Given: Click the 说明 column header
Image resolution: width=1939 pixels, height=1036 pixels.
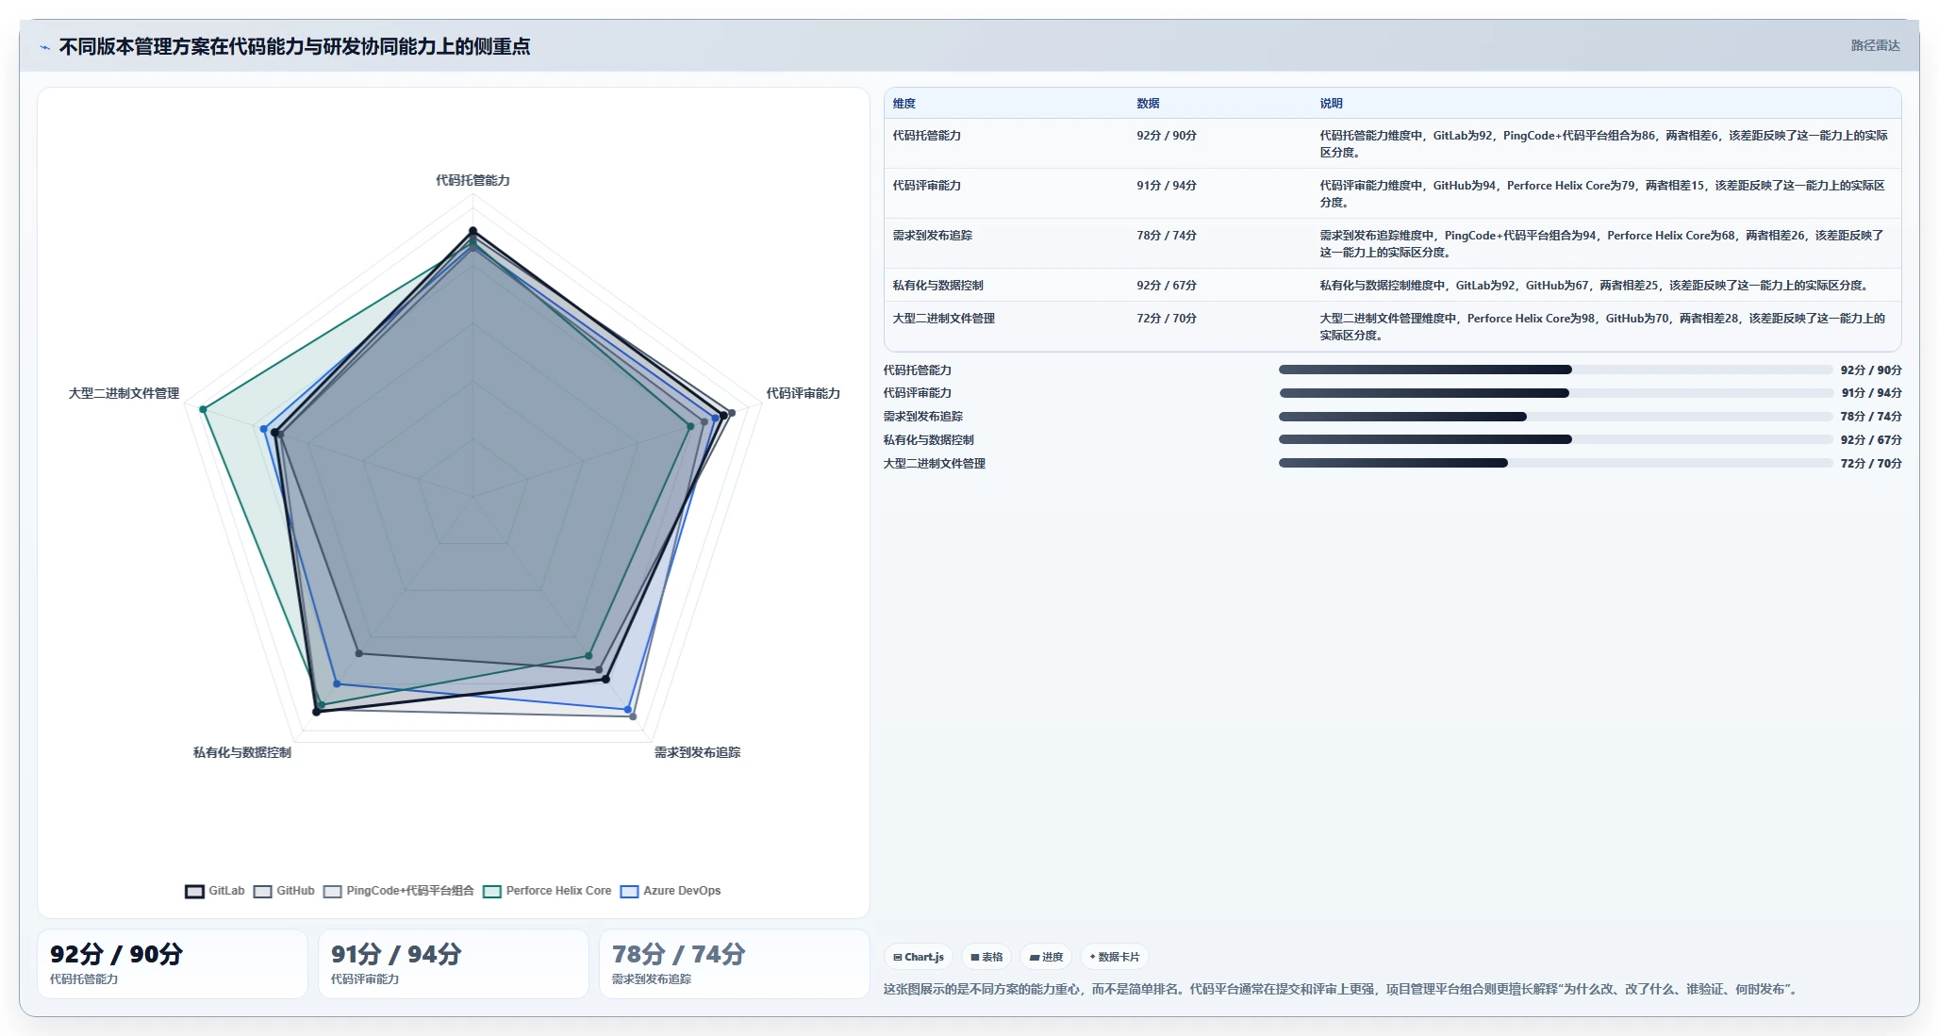Looking at the screenshot, I should (1331, 104).
